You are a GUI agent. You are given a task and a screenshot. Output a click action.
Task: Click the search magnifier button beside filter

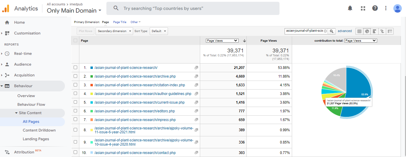[x=331, y=31]
